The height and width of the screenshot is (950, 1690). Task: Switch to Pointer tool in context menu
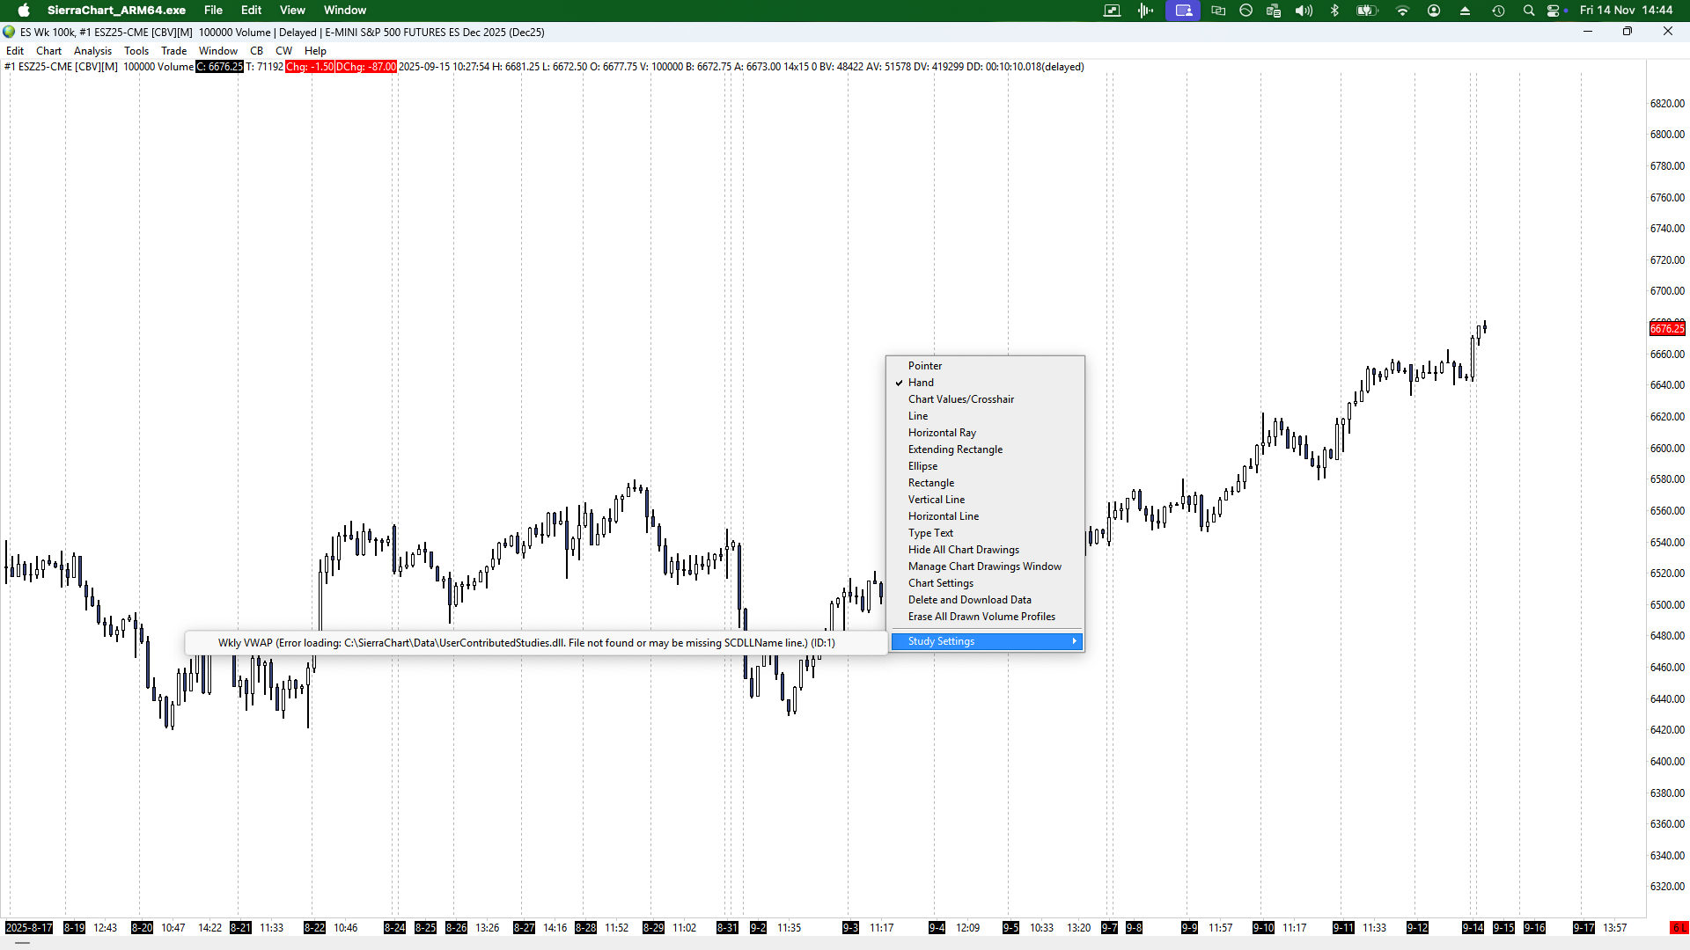coord(924,366)
